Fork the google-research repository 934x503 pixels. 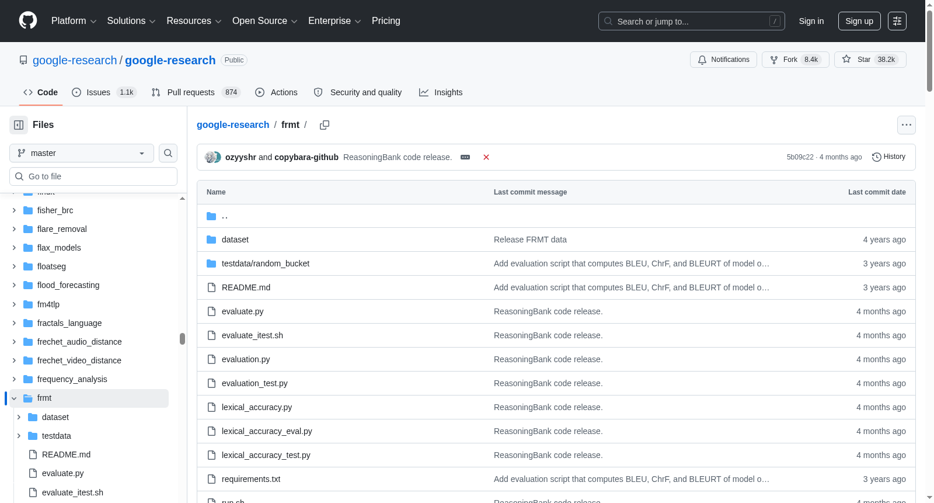pyautogui.click(x=795, y=60)
